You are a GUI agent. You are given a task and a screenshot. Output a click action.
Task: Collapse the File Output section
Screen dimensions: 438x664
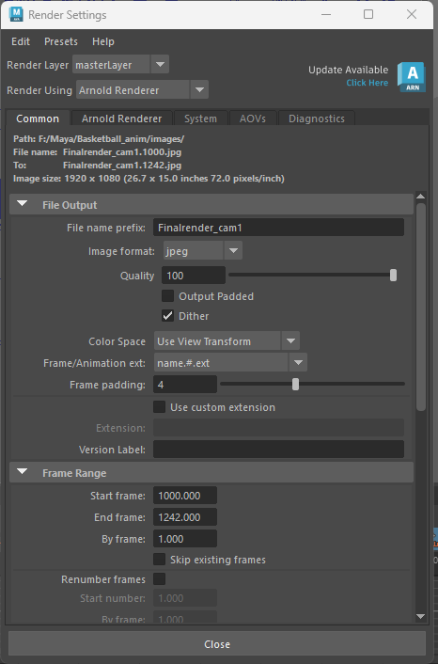[x=22, y=204]
